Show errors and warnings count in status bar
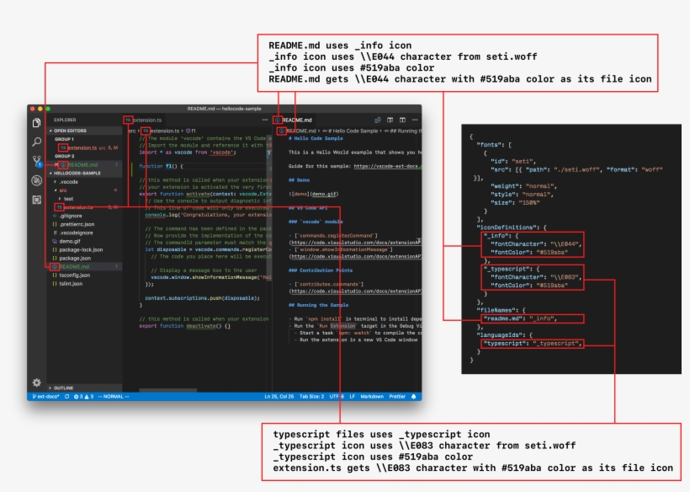 pos(83,397)
